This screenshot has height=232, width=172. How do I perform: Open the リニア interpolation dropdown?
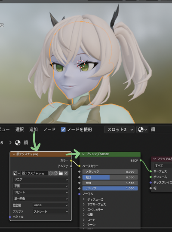pyautogui.click(x=40, y=180)
